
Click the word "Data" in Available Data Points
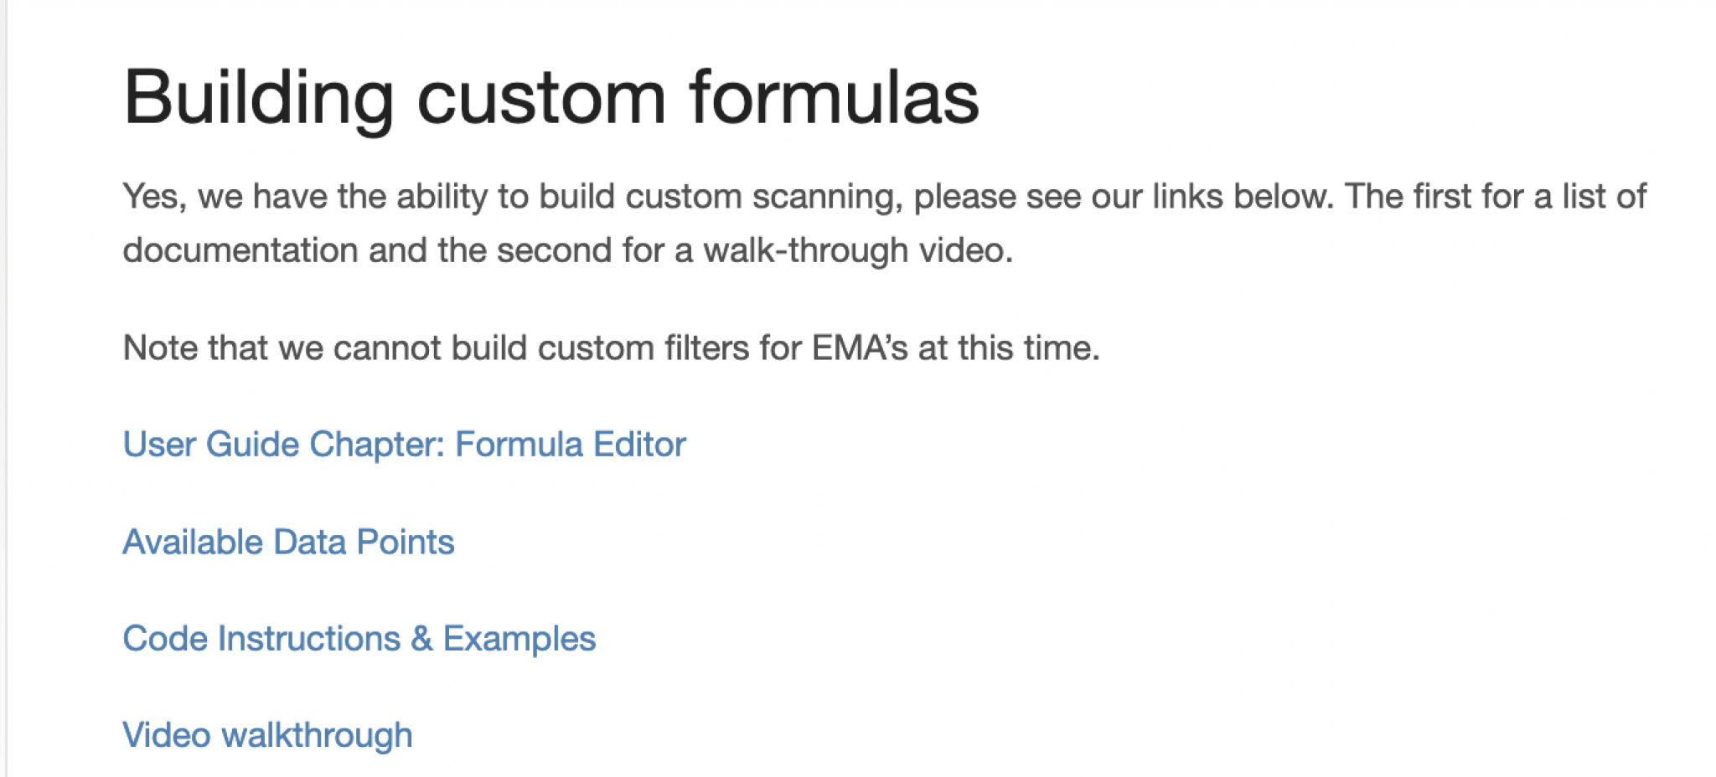coord(310,543)
